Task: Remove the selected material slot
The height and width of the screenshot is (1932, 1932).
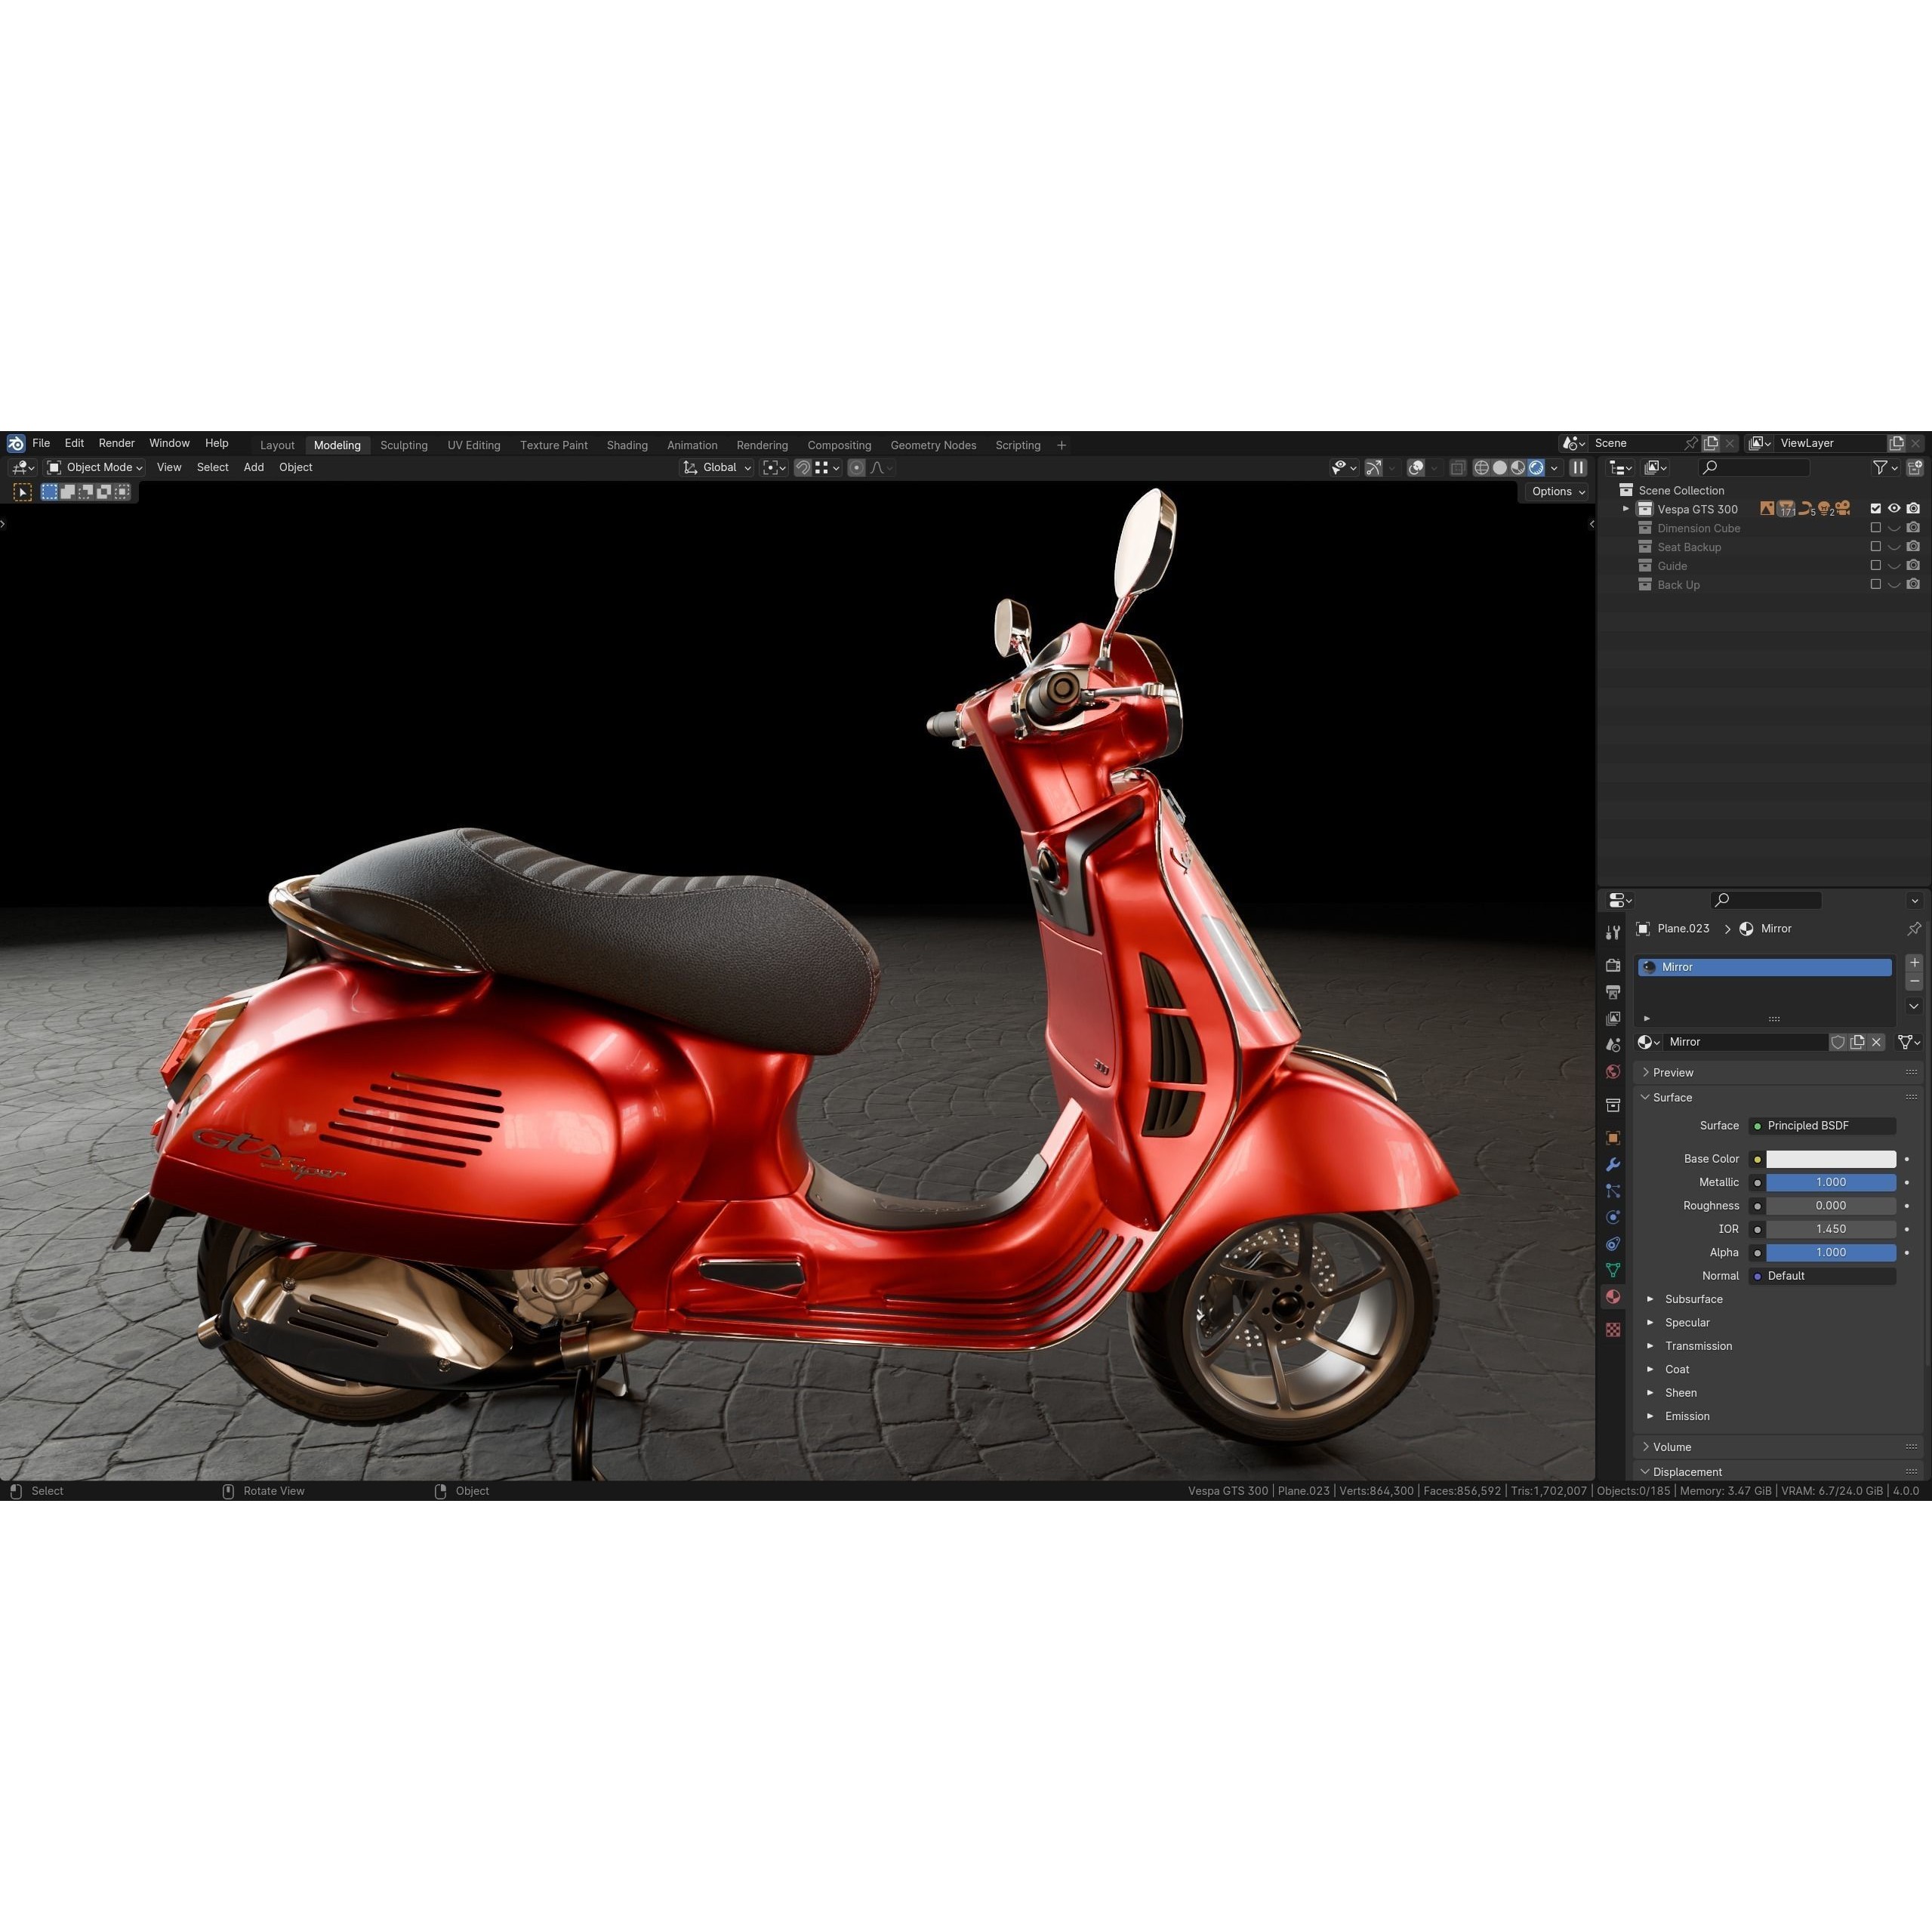Action: tap(1914, 981)
